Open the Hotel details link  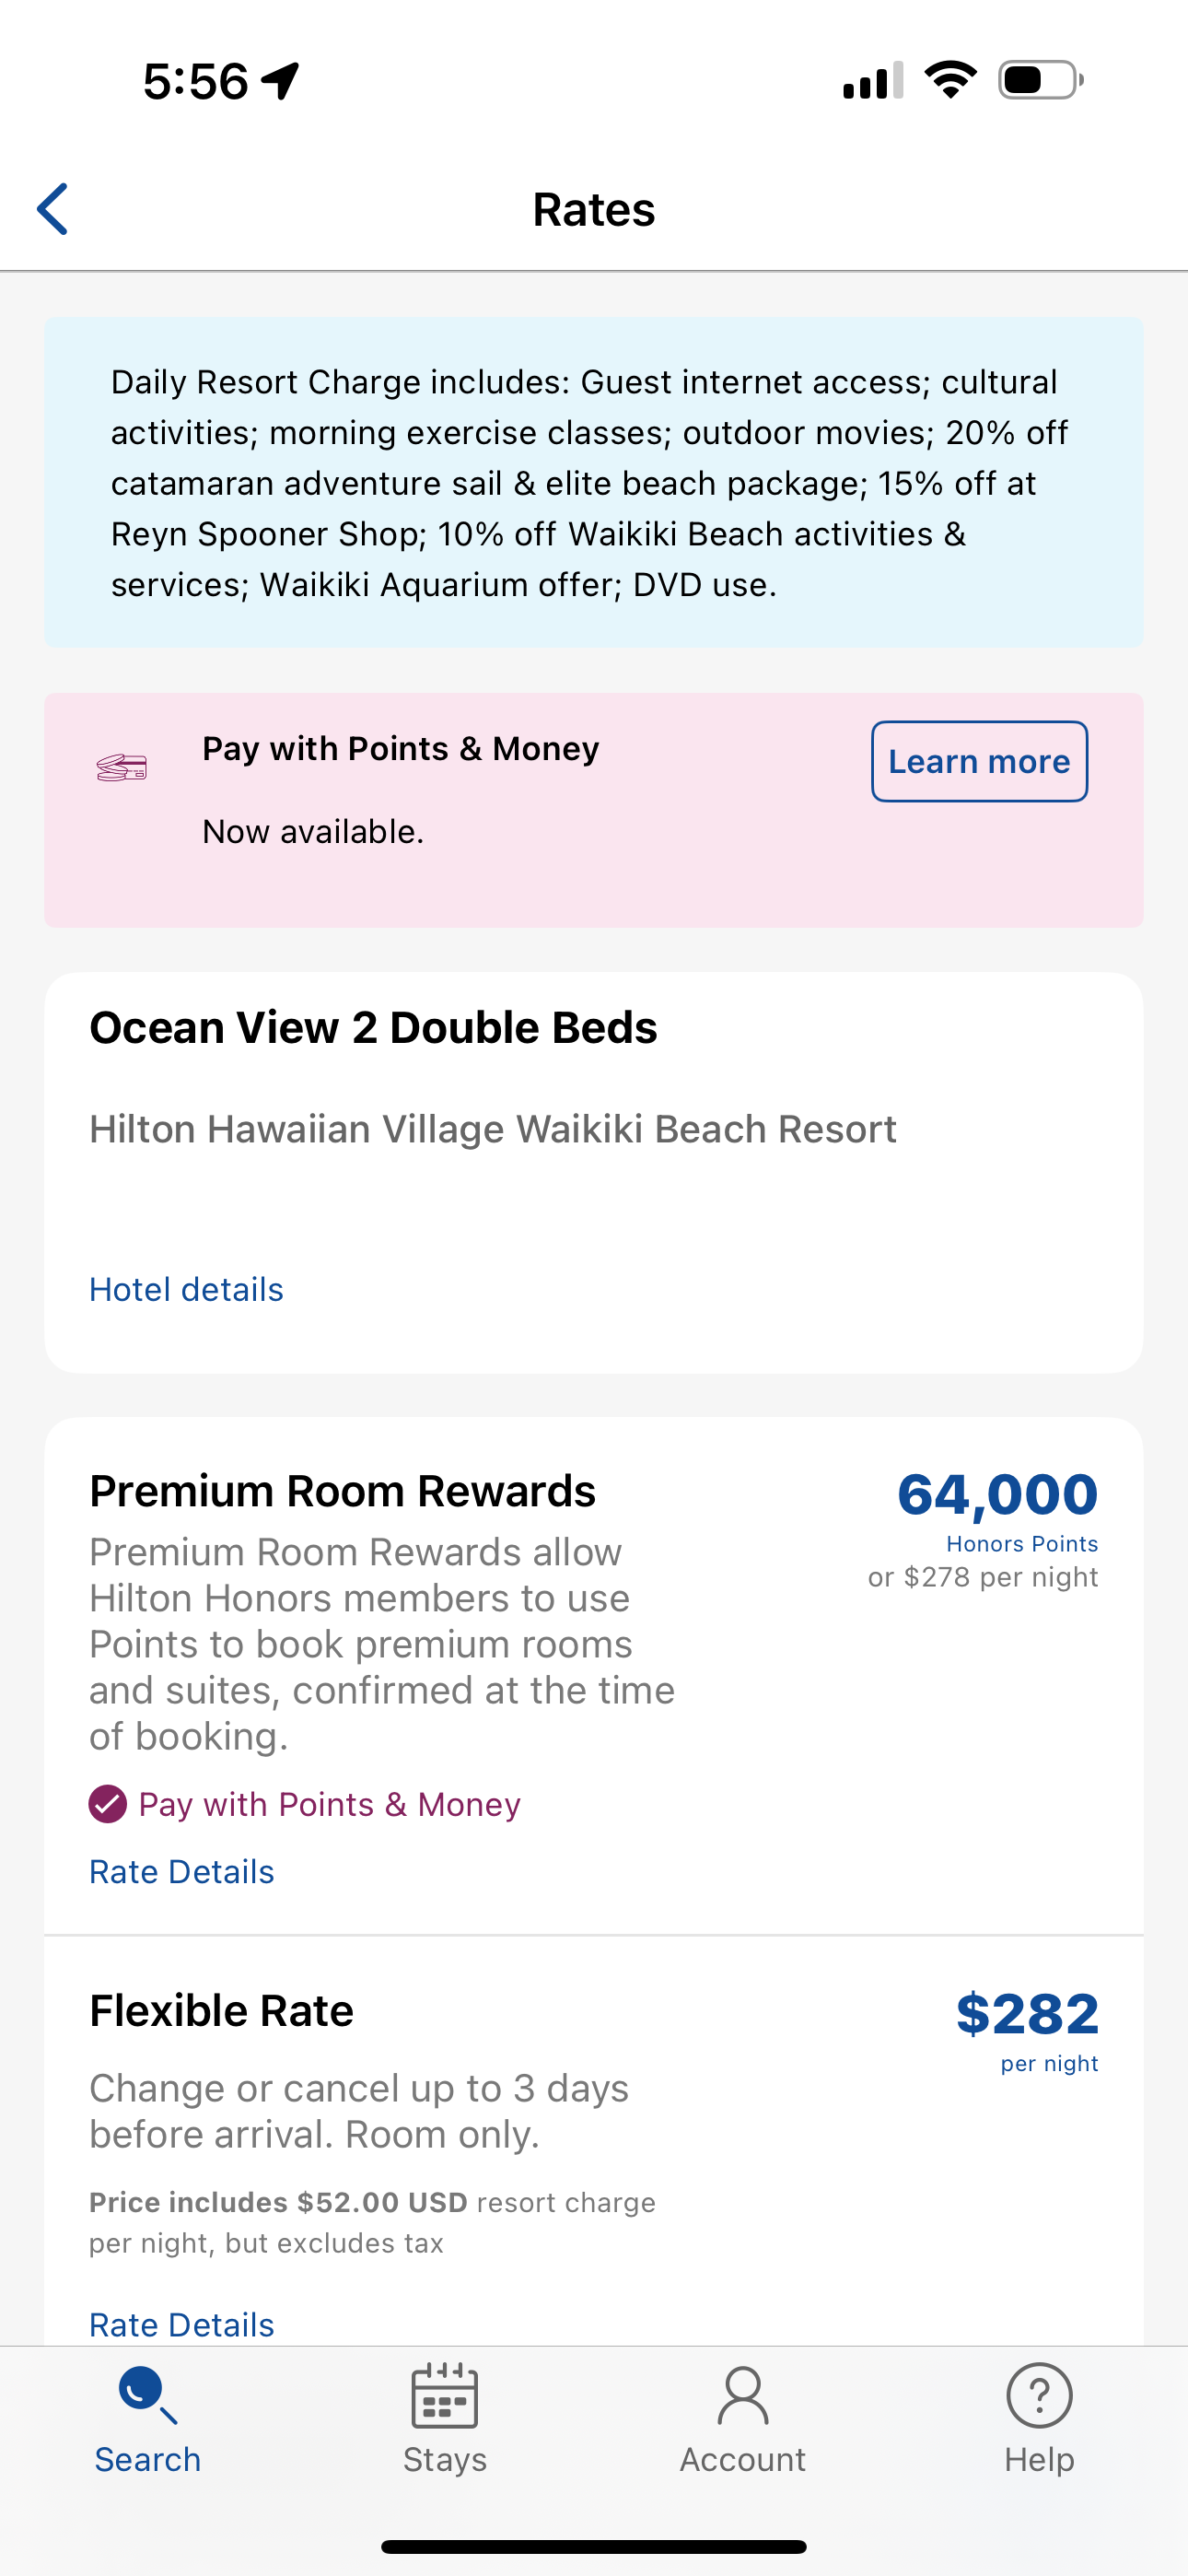pyautogui.click(x=186, y=1289)
